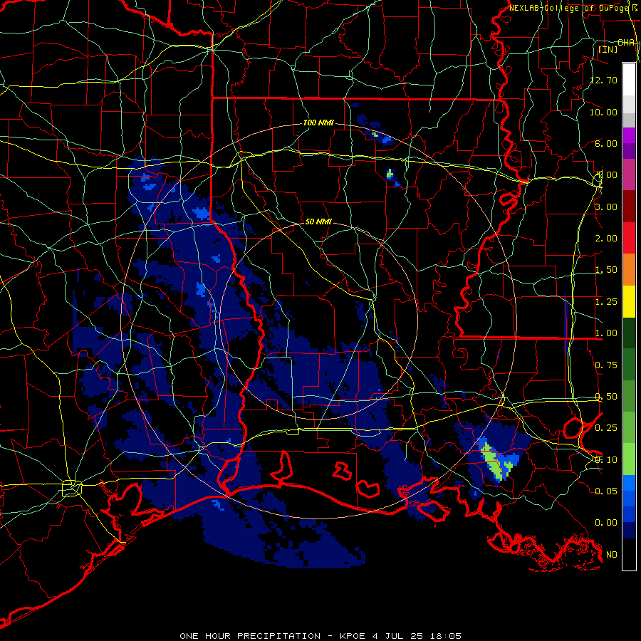Click the 6.00 legend value

(606, 143)
